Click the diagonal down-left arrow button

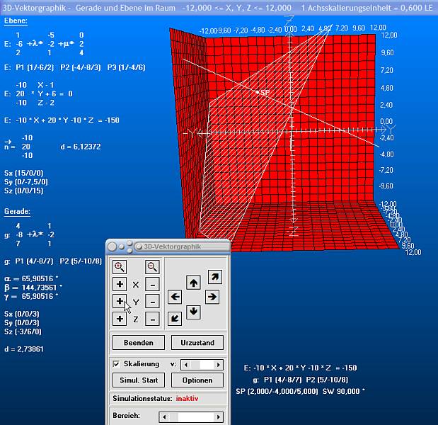coord(174,318)
